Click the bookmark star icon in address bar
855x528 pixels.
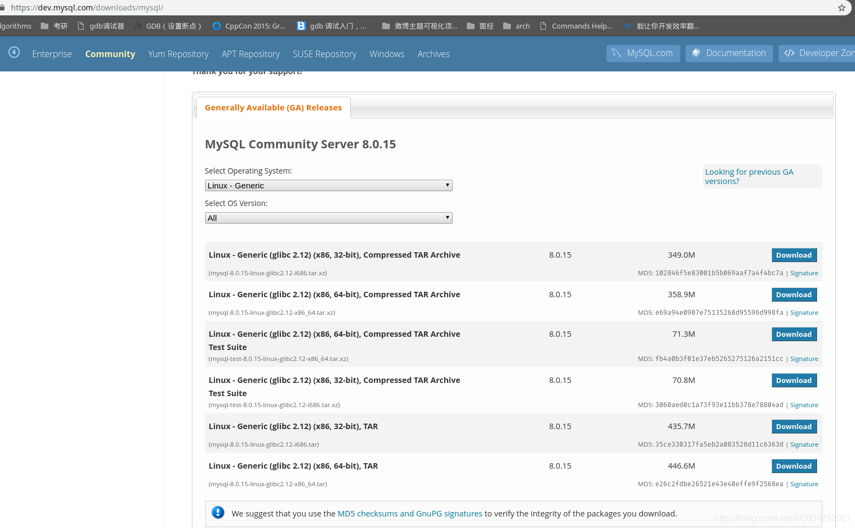(x=841, y=8)
